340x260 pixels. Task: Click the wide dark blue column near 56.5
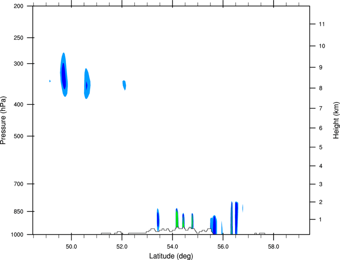[236, 218]
